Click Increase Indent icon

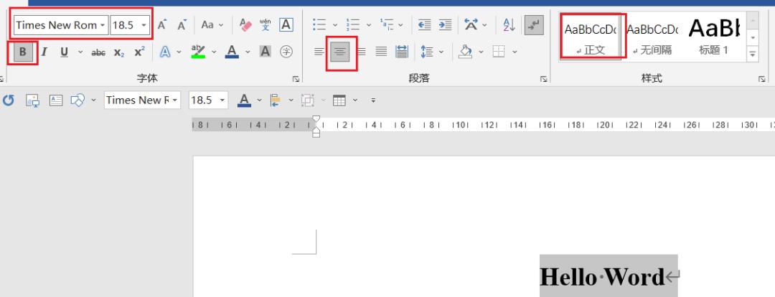[x=446, y=24]
